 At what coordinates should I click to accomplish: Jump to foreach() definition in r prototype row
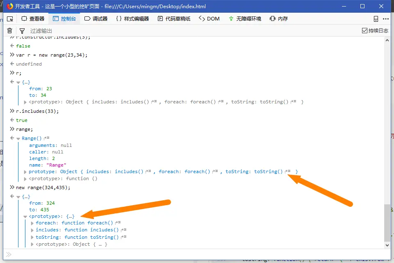coord(221,102)
